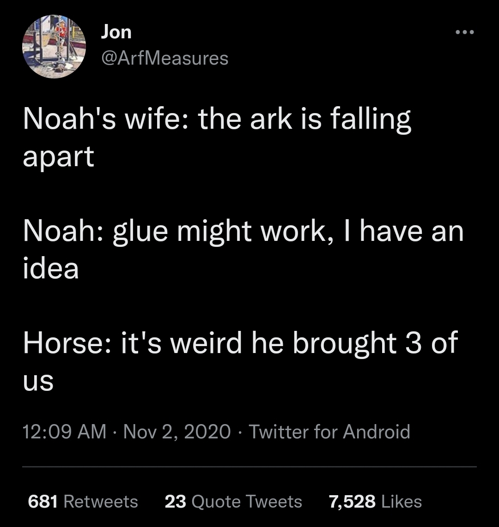
Task: Open the @ArfMeasures handle link
Action: click(x=164, y=58)
